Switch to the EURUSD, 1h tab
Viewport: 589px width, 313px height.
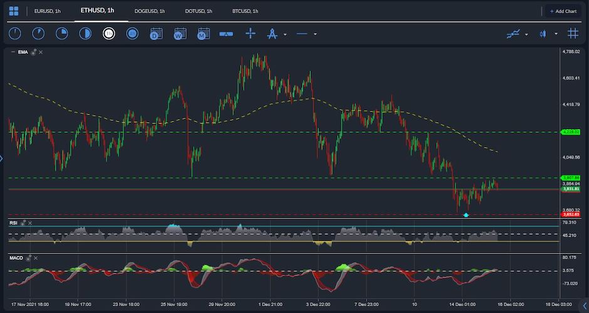pos(48,11)
